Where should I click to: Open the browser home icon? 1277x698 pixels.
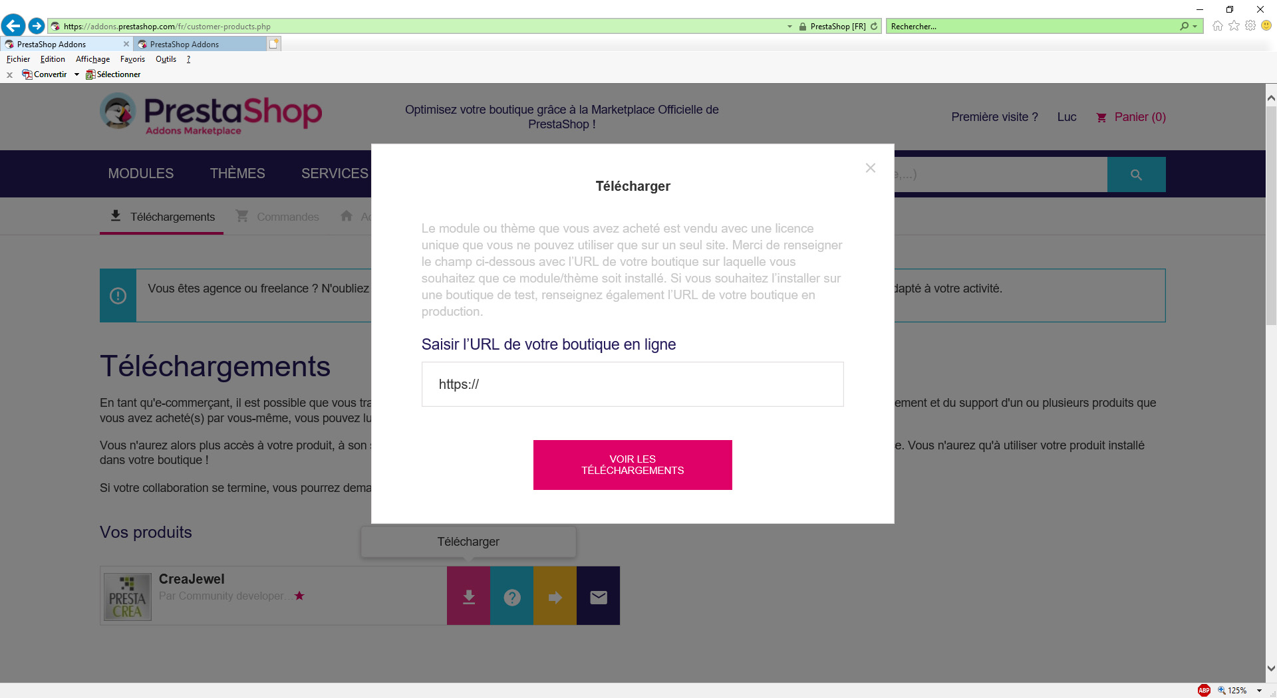[x=1218, y=26]
